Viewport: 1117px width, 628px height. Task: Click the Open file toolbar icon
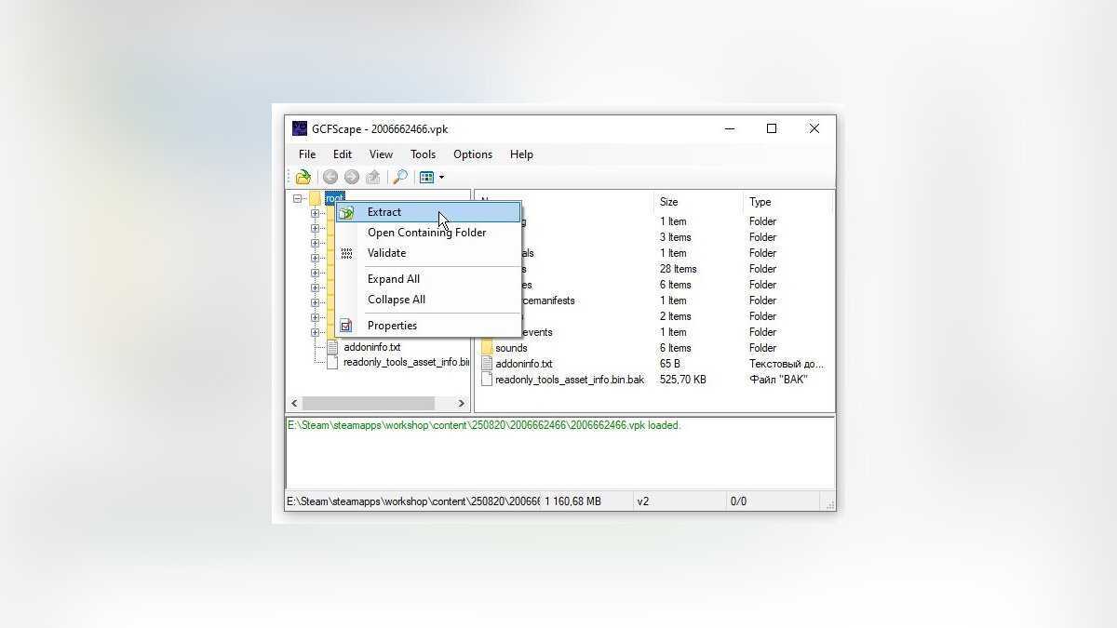click(303, 177)
